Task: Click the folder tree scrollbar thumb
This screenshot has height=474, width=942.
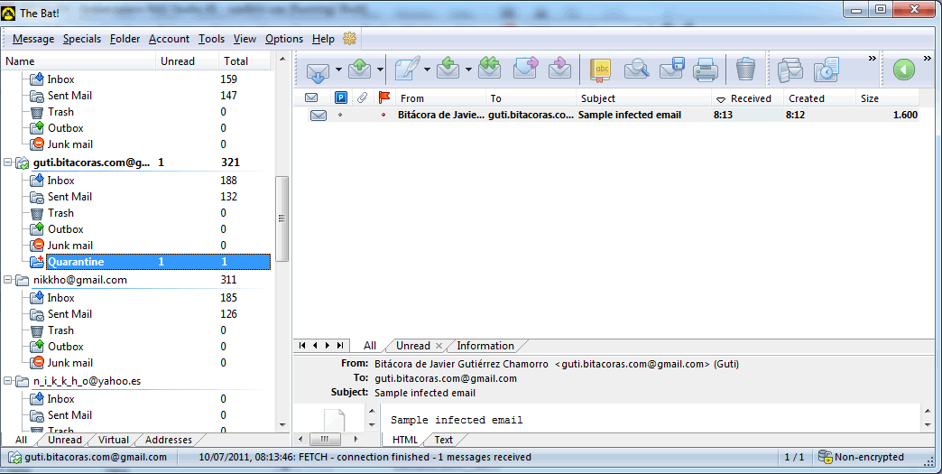Action: 282,218
